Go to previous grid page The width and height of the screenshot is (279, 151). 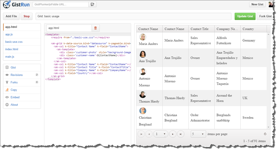pyautogui.click(x=149, y=134)
